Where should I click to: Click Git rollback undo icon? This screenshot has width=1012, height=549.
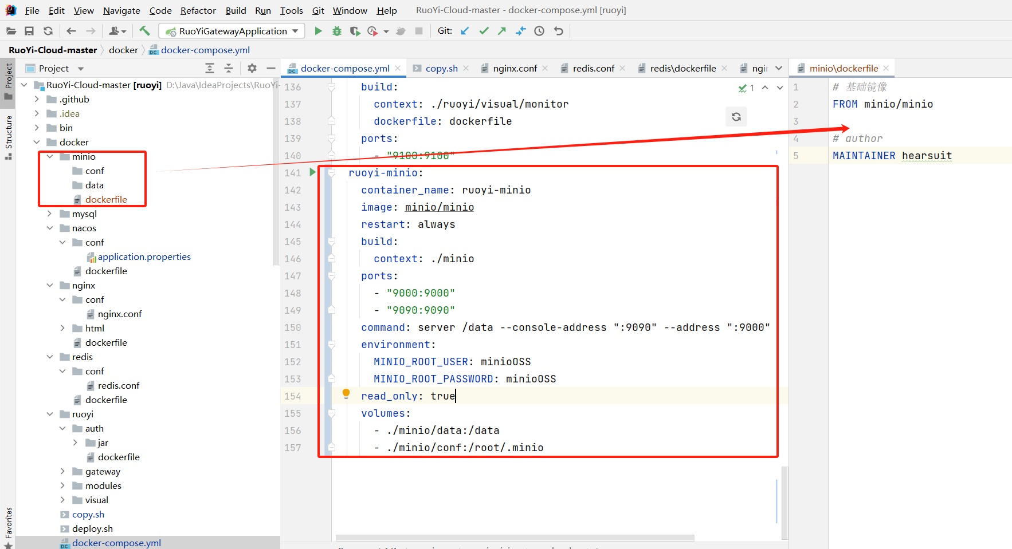point(559,31)
